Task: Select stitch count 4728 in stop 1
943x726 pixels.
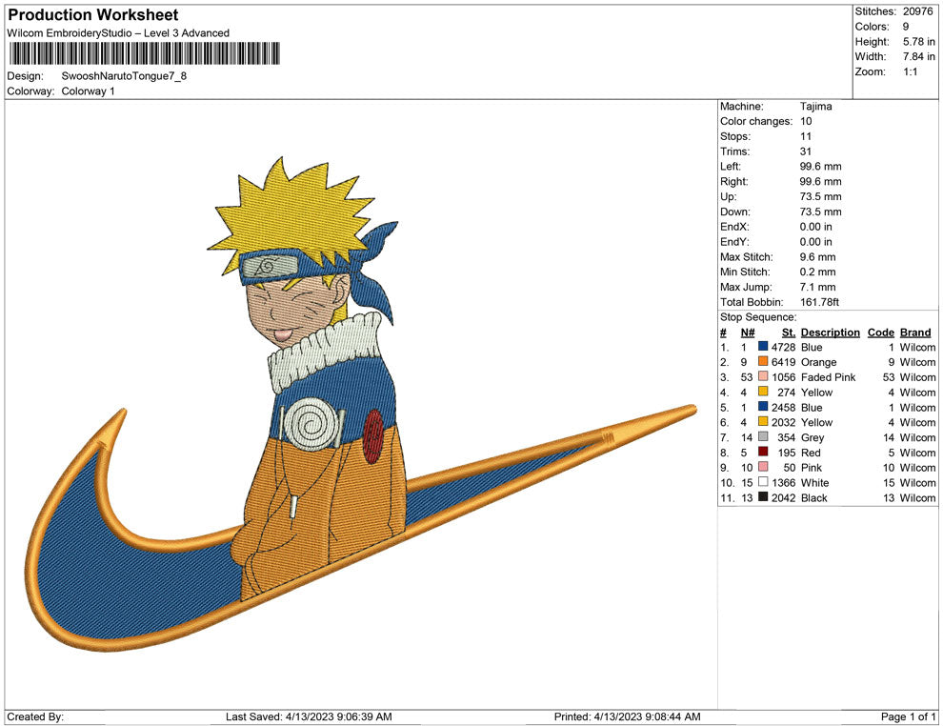Action: coord(784,348)
